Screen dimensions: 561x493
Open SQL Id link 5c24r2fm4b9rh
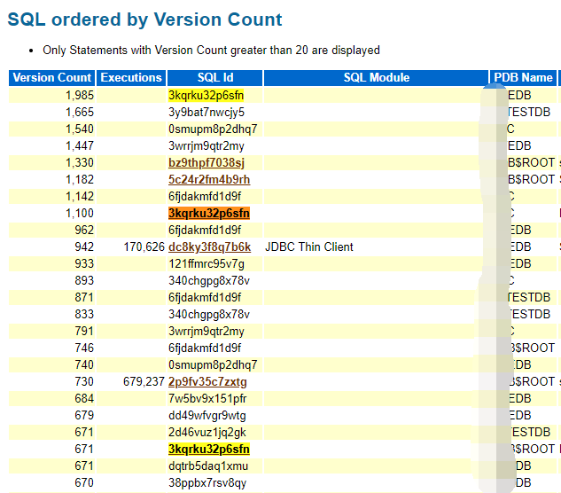[209, 180]
